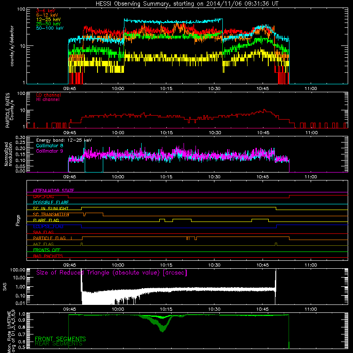353x353 pixels.
Task: Click the Size of Reduced Triangle title
Action: coord(112,273)
